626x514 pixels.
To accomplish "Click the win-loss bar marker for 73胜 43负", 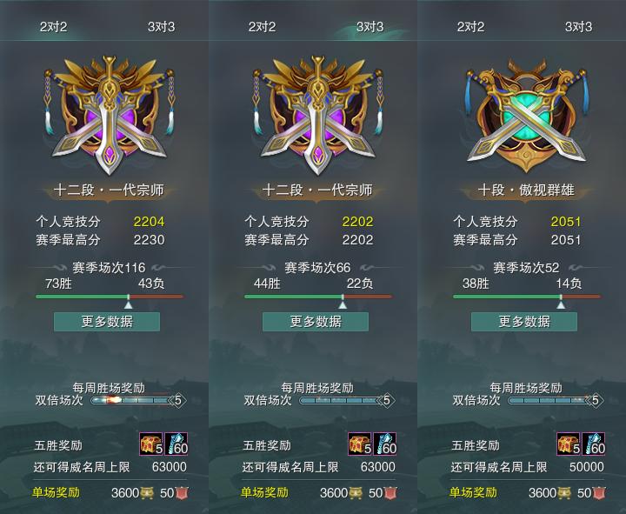I will pos(128,301).
